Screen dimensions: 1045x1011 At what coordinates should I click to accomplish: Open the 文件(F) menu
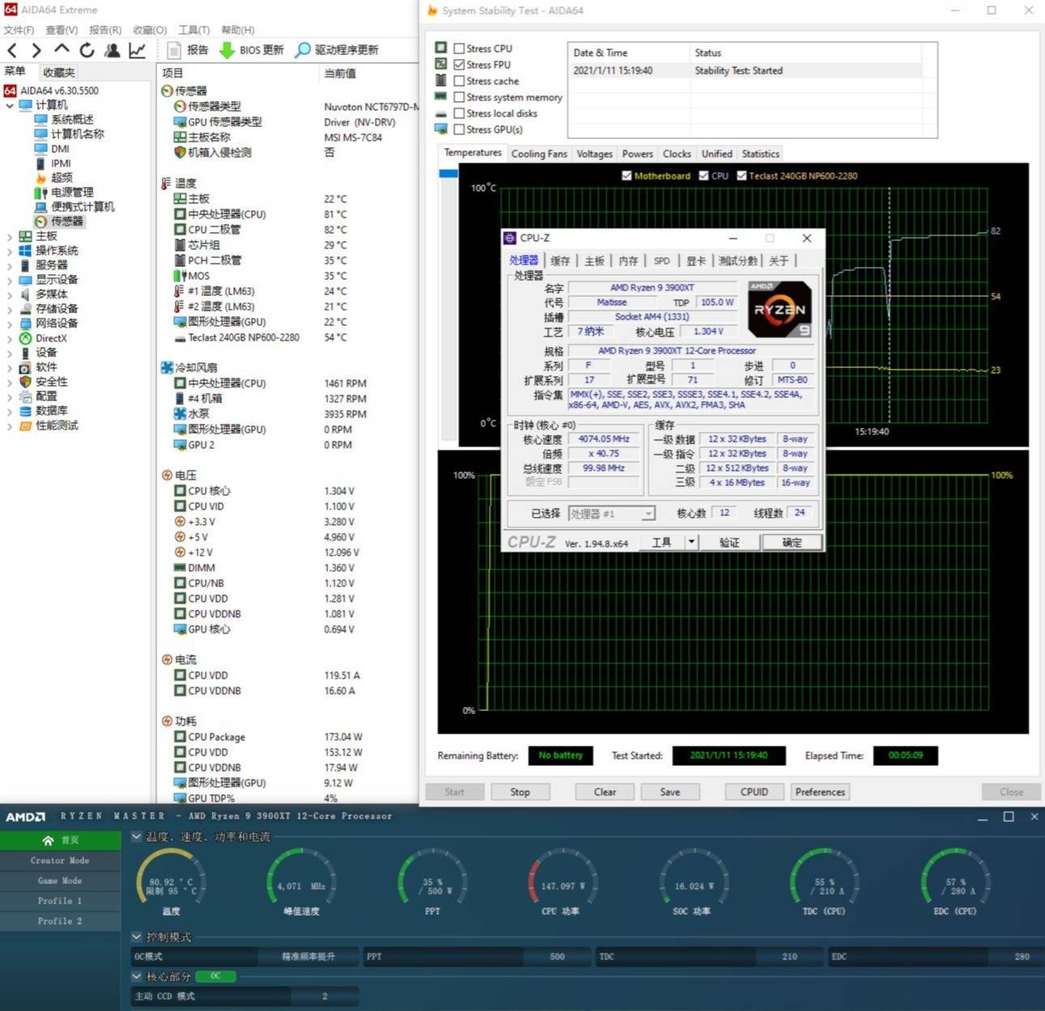click(19, 30)
